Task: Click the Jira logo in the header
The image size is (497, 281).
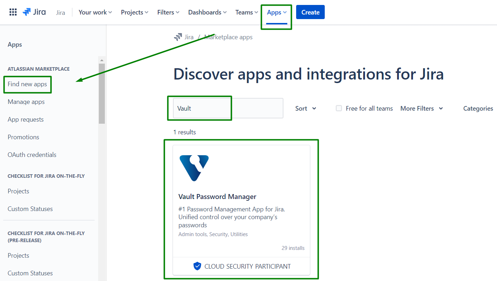Action: click(34, 12)
